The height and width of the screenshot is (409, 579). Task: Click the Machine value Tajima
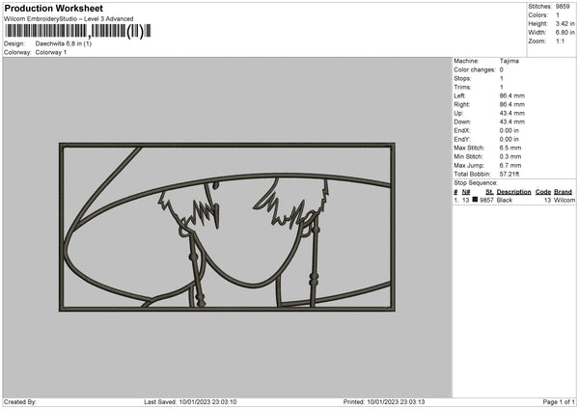point(510,61)
